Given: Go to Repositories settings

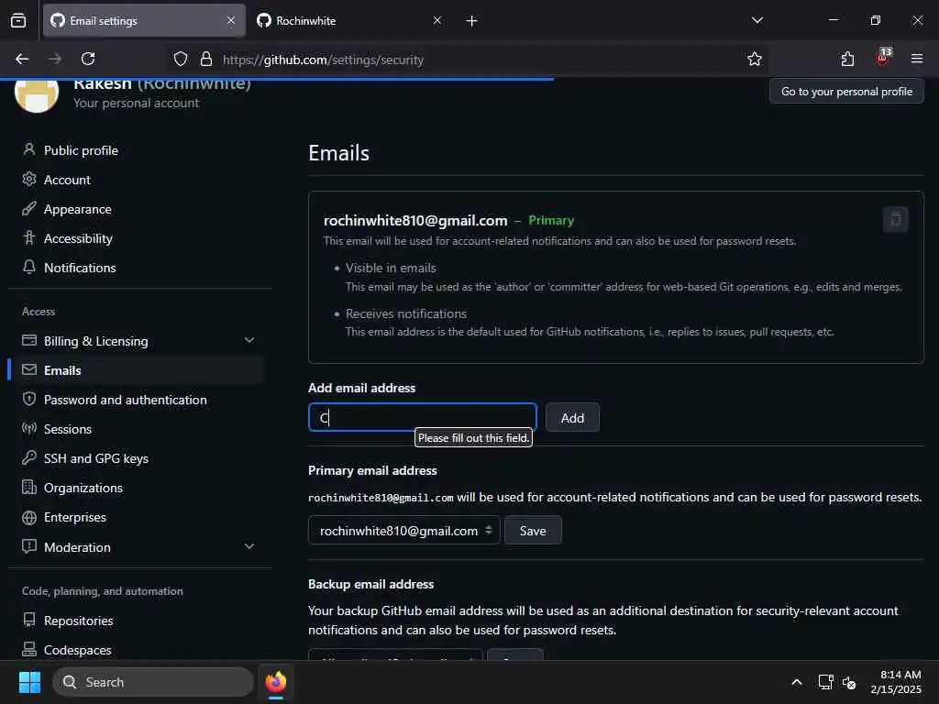Looking at the screenshot, I should [x=79, y=621].
